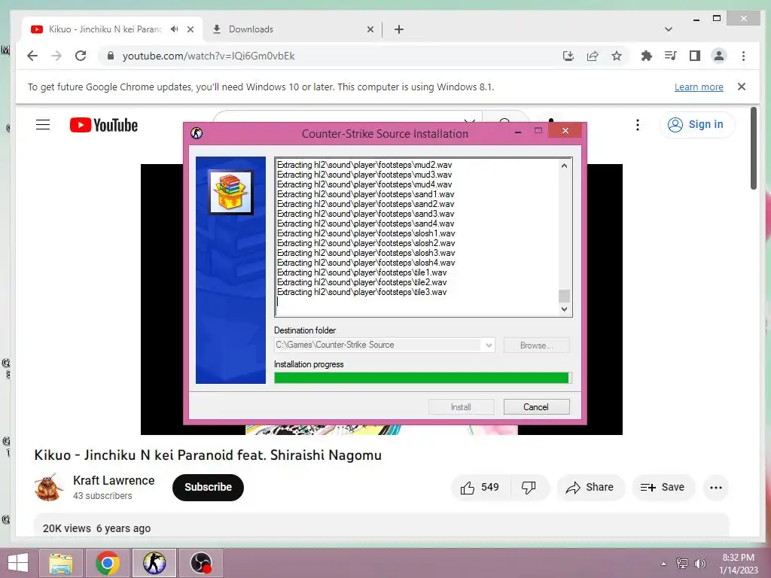The image size is (771, 578).
Task: Open Chrome from taskbar
Action: pyautogui.click(x=108, y=563)
